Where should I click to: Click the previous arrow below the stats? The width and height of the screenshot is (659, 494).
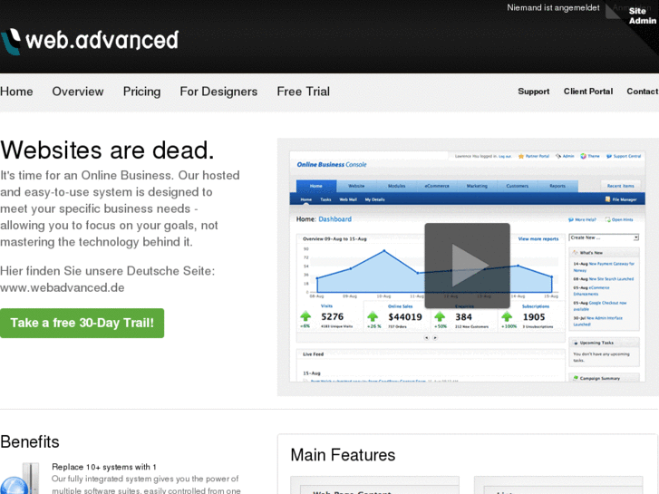[426, 337]
